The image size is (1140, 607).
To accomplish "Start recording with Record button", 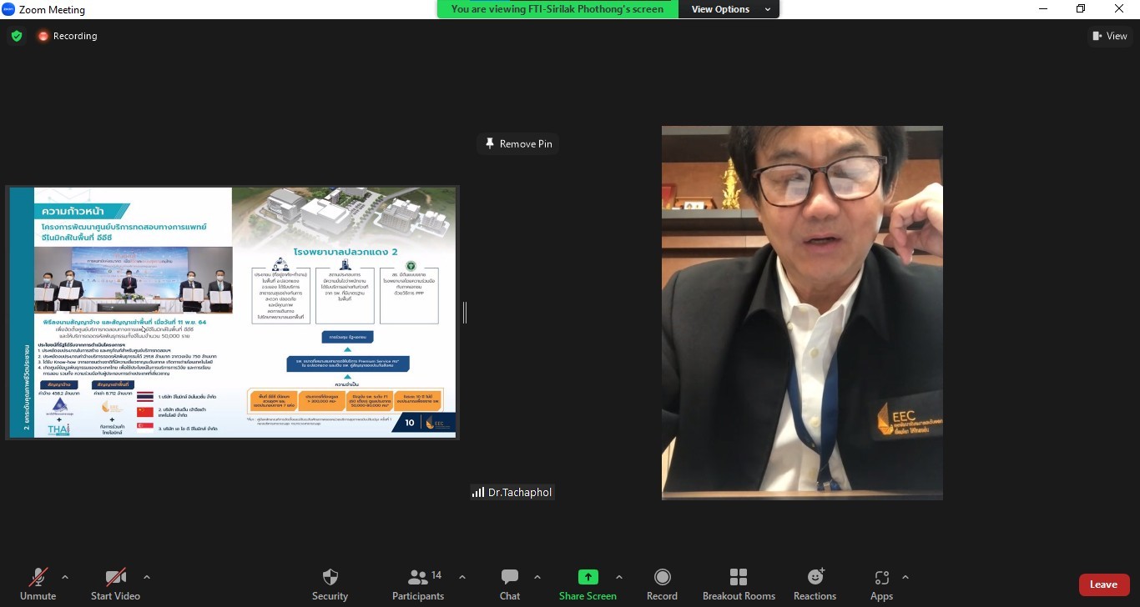I will (662, 584).
